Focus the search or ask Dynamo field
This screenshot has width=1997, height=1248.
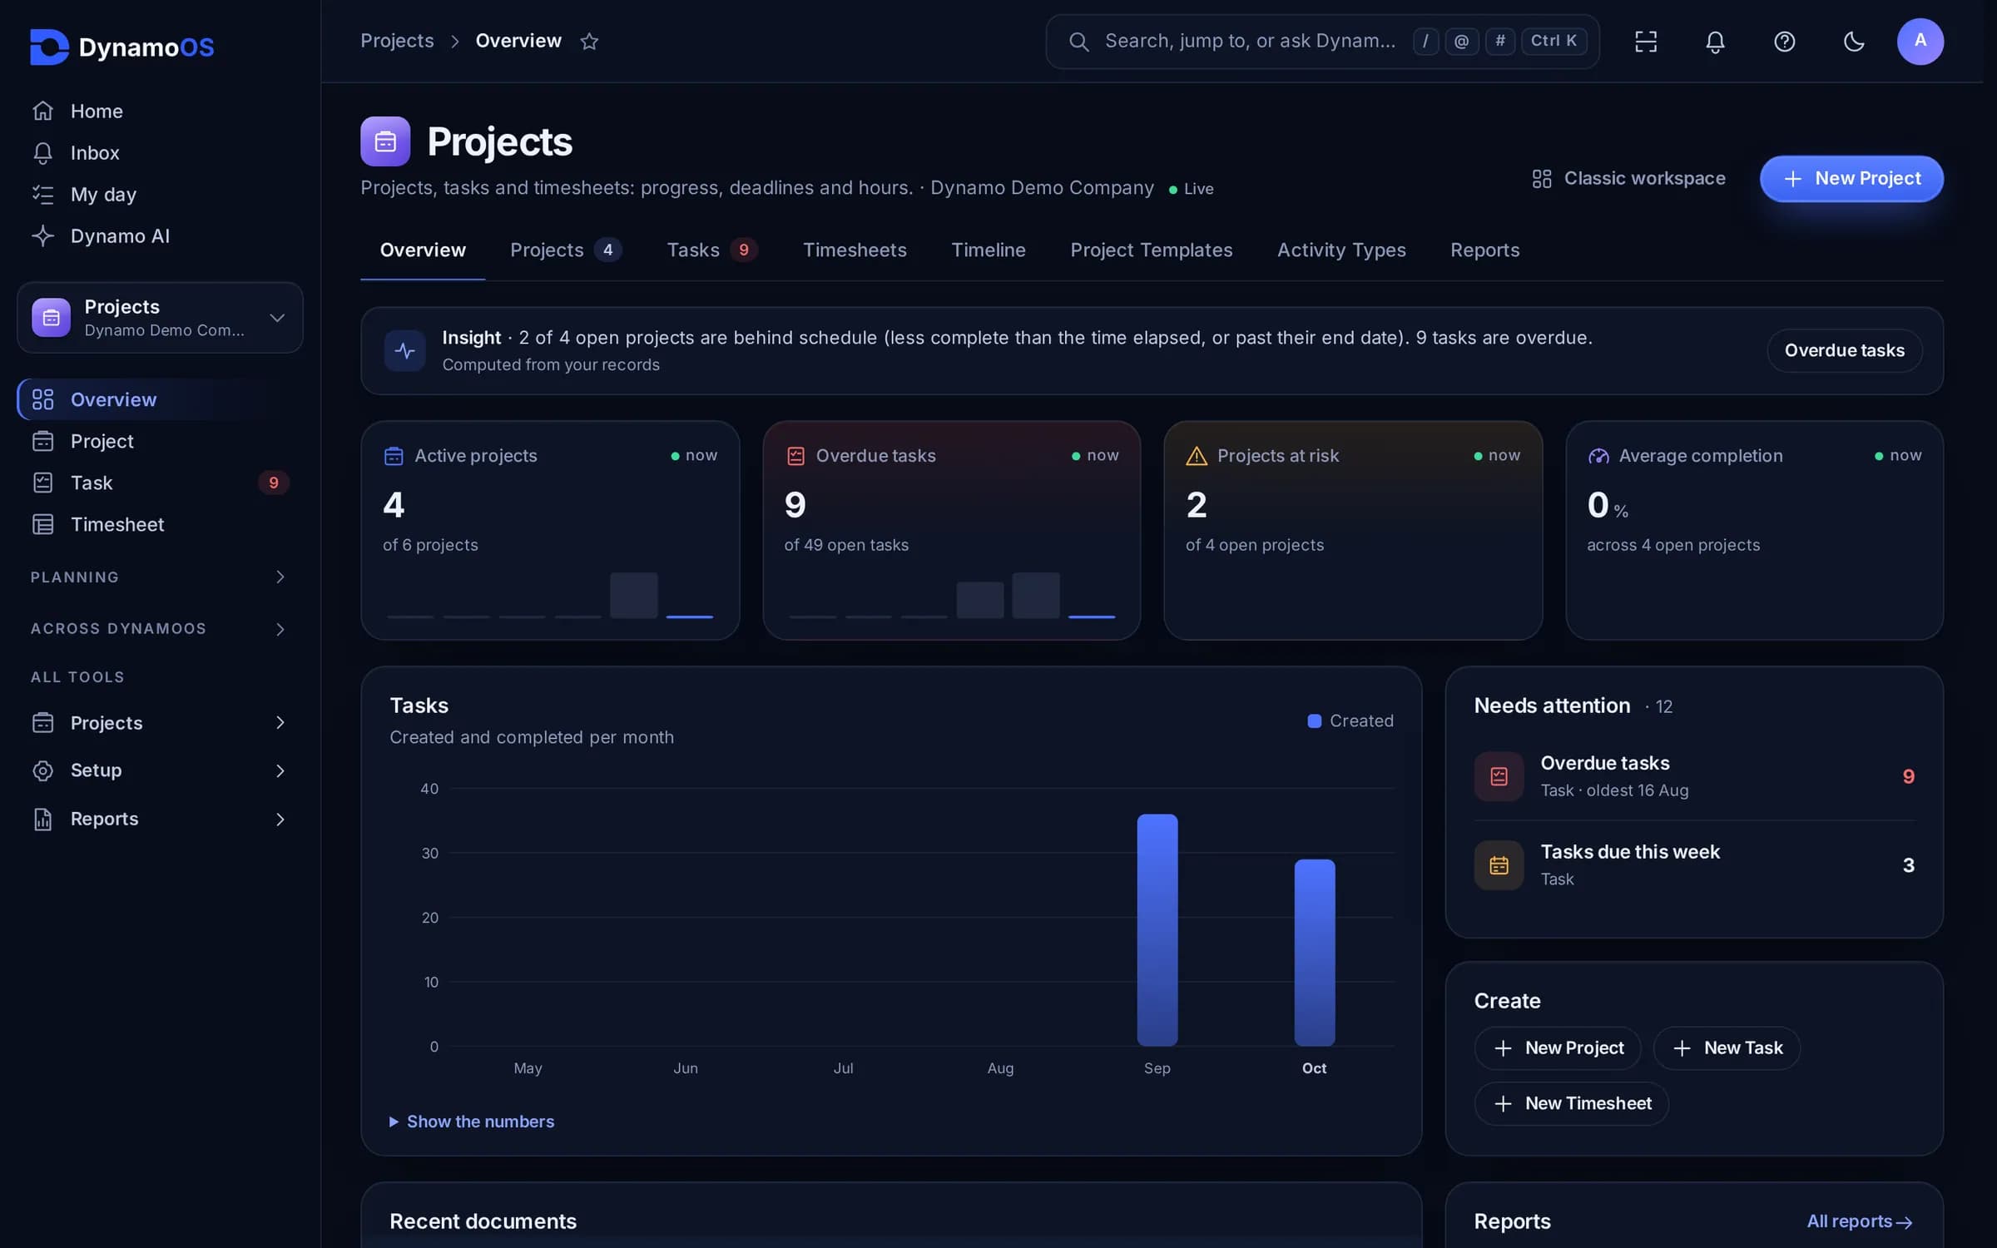[x=1322, y=41]
